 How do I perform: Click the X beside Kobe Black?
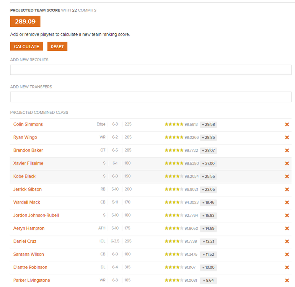(287, 176)
